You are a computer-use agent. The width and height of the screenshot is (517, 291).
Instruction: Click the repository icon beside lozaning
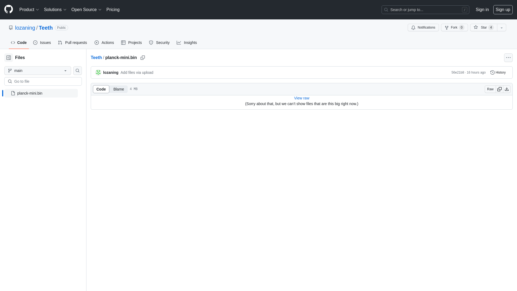tap(11, 28)
